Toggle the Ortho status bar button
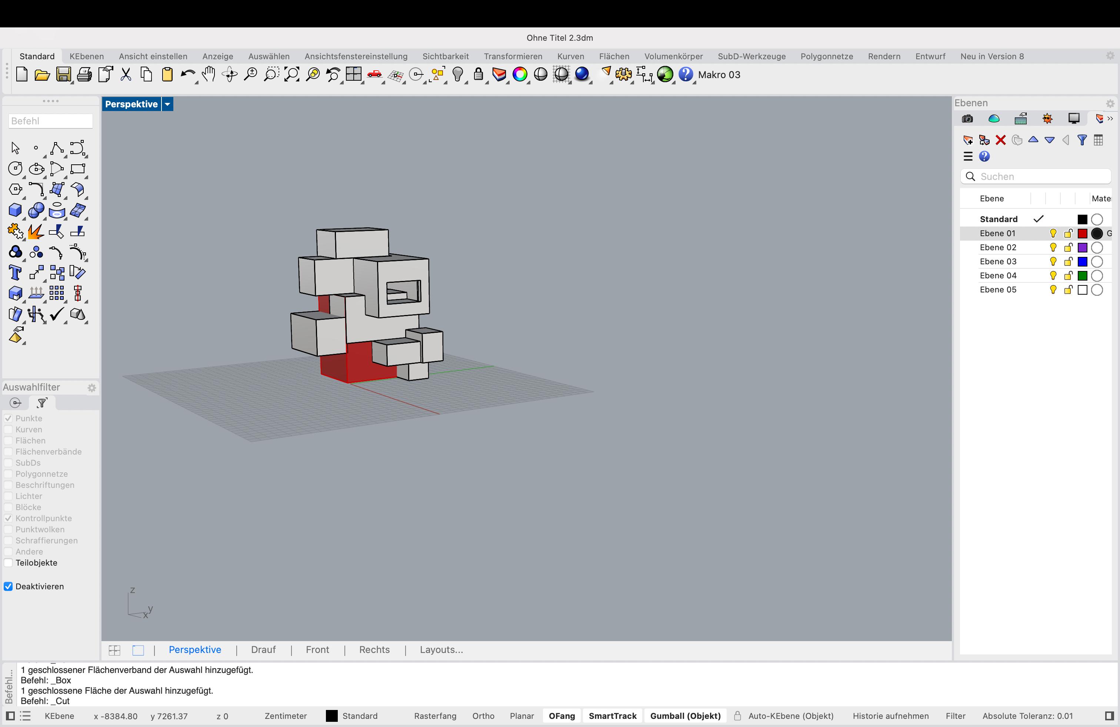 click(483, 716)
